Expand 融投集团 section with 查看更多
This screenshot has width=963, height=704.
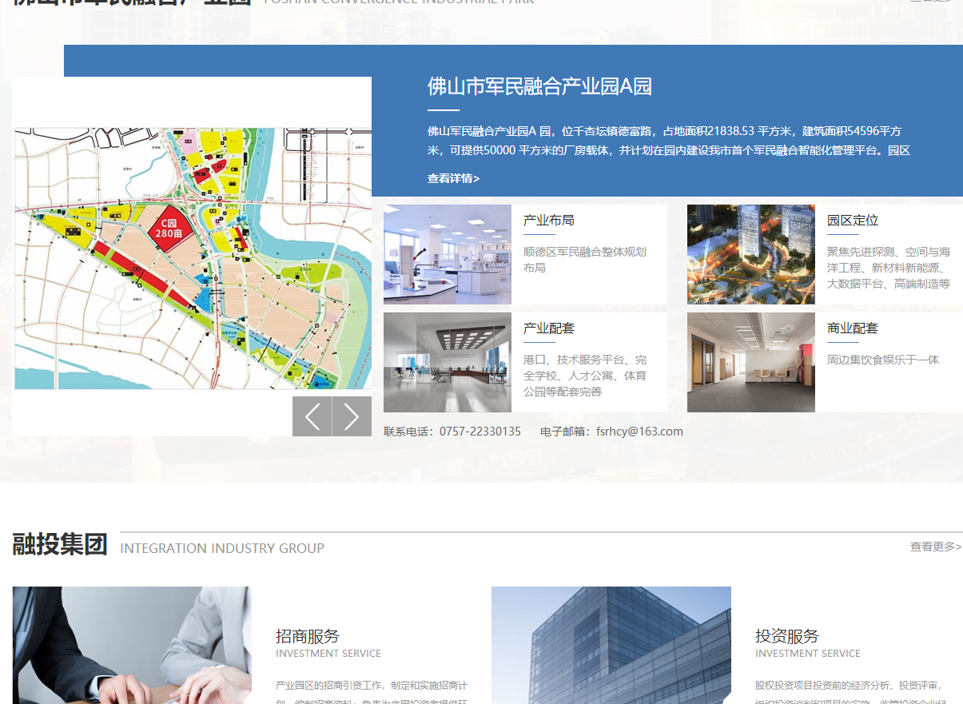(x=934, y=547)
